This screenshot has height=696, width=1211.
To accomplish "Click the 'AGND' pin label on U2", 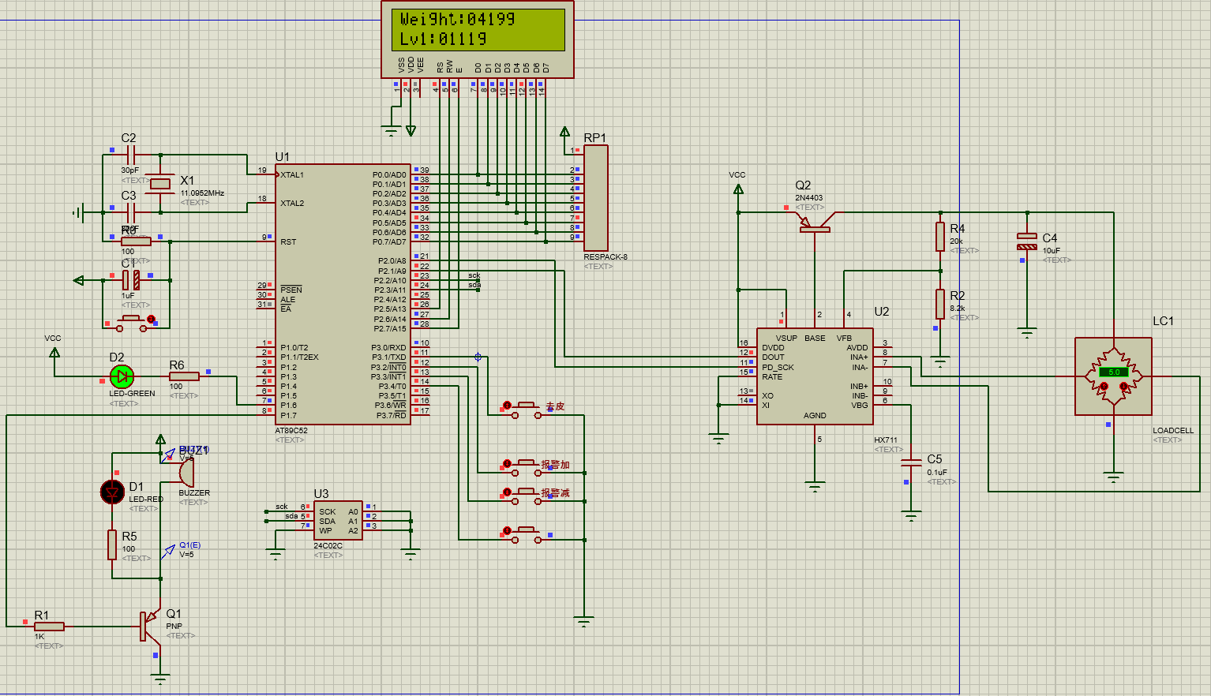I will [815, 416].
